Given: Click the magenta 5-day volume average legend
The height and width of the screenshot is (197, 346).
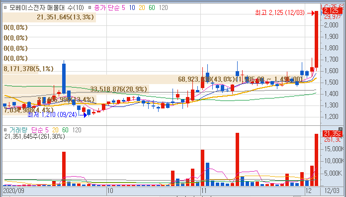Looking at the screenshot, I should coord(47,130).
